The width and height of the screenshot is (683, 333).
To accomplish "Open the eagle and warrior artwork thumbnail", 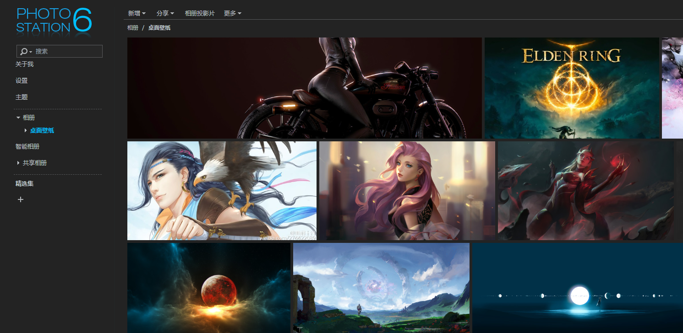I will point(222,190).
